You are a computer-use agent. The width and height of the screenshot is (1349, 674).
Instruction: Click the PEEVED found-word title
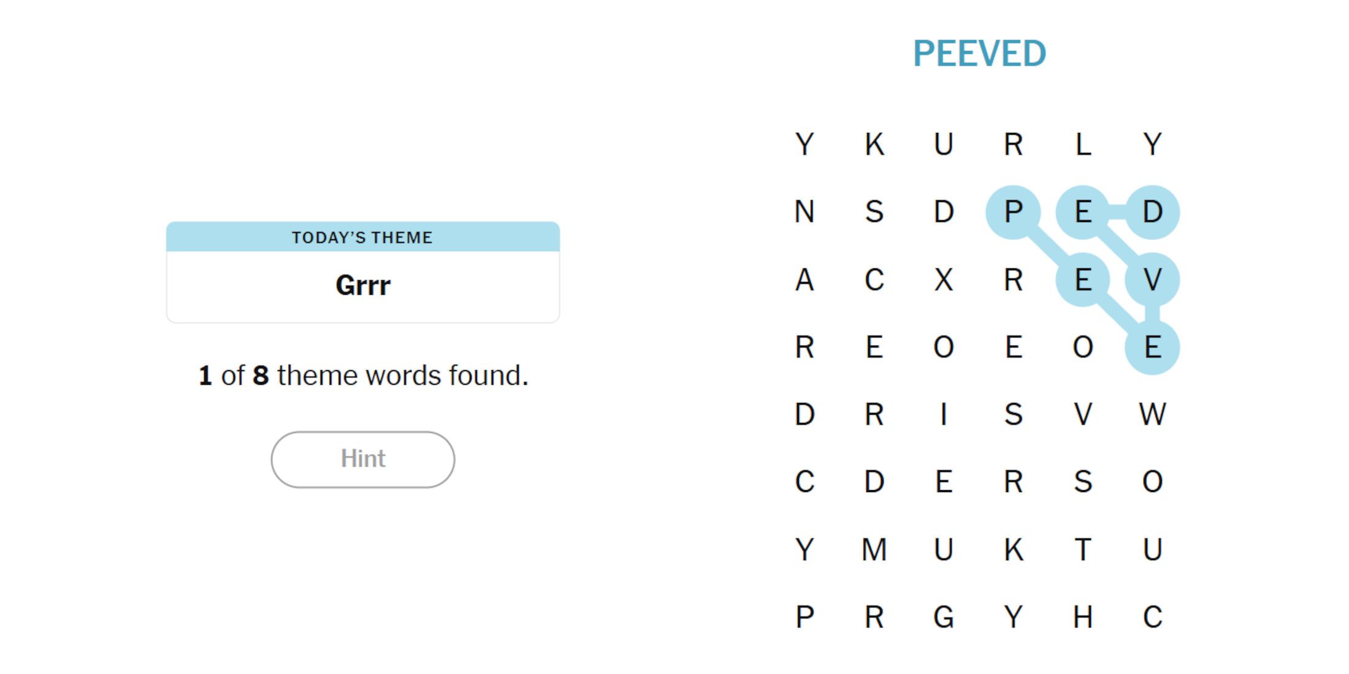tap(979, 54)
